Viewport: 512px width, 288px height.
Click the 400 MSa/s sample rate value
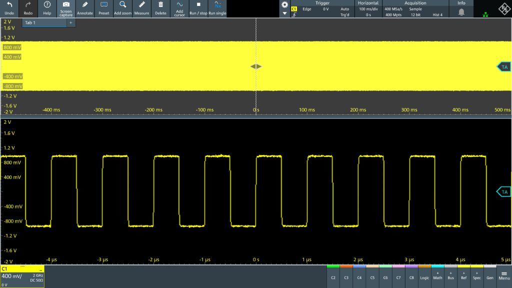[x=393, y=9]
